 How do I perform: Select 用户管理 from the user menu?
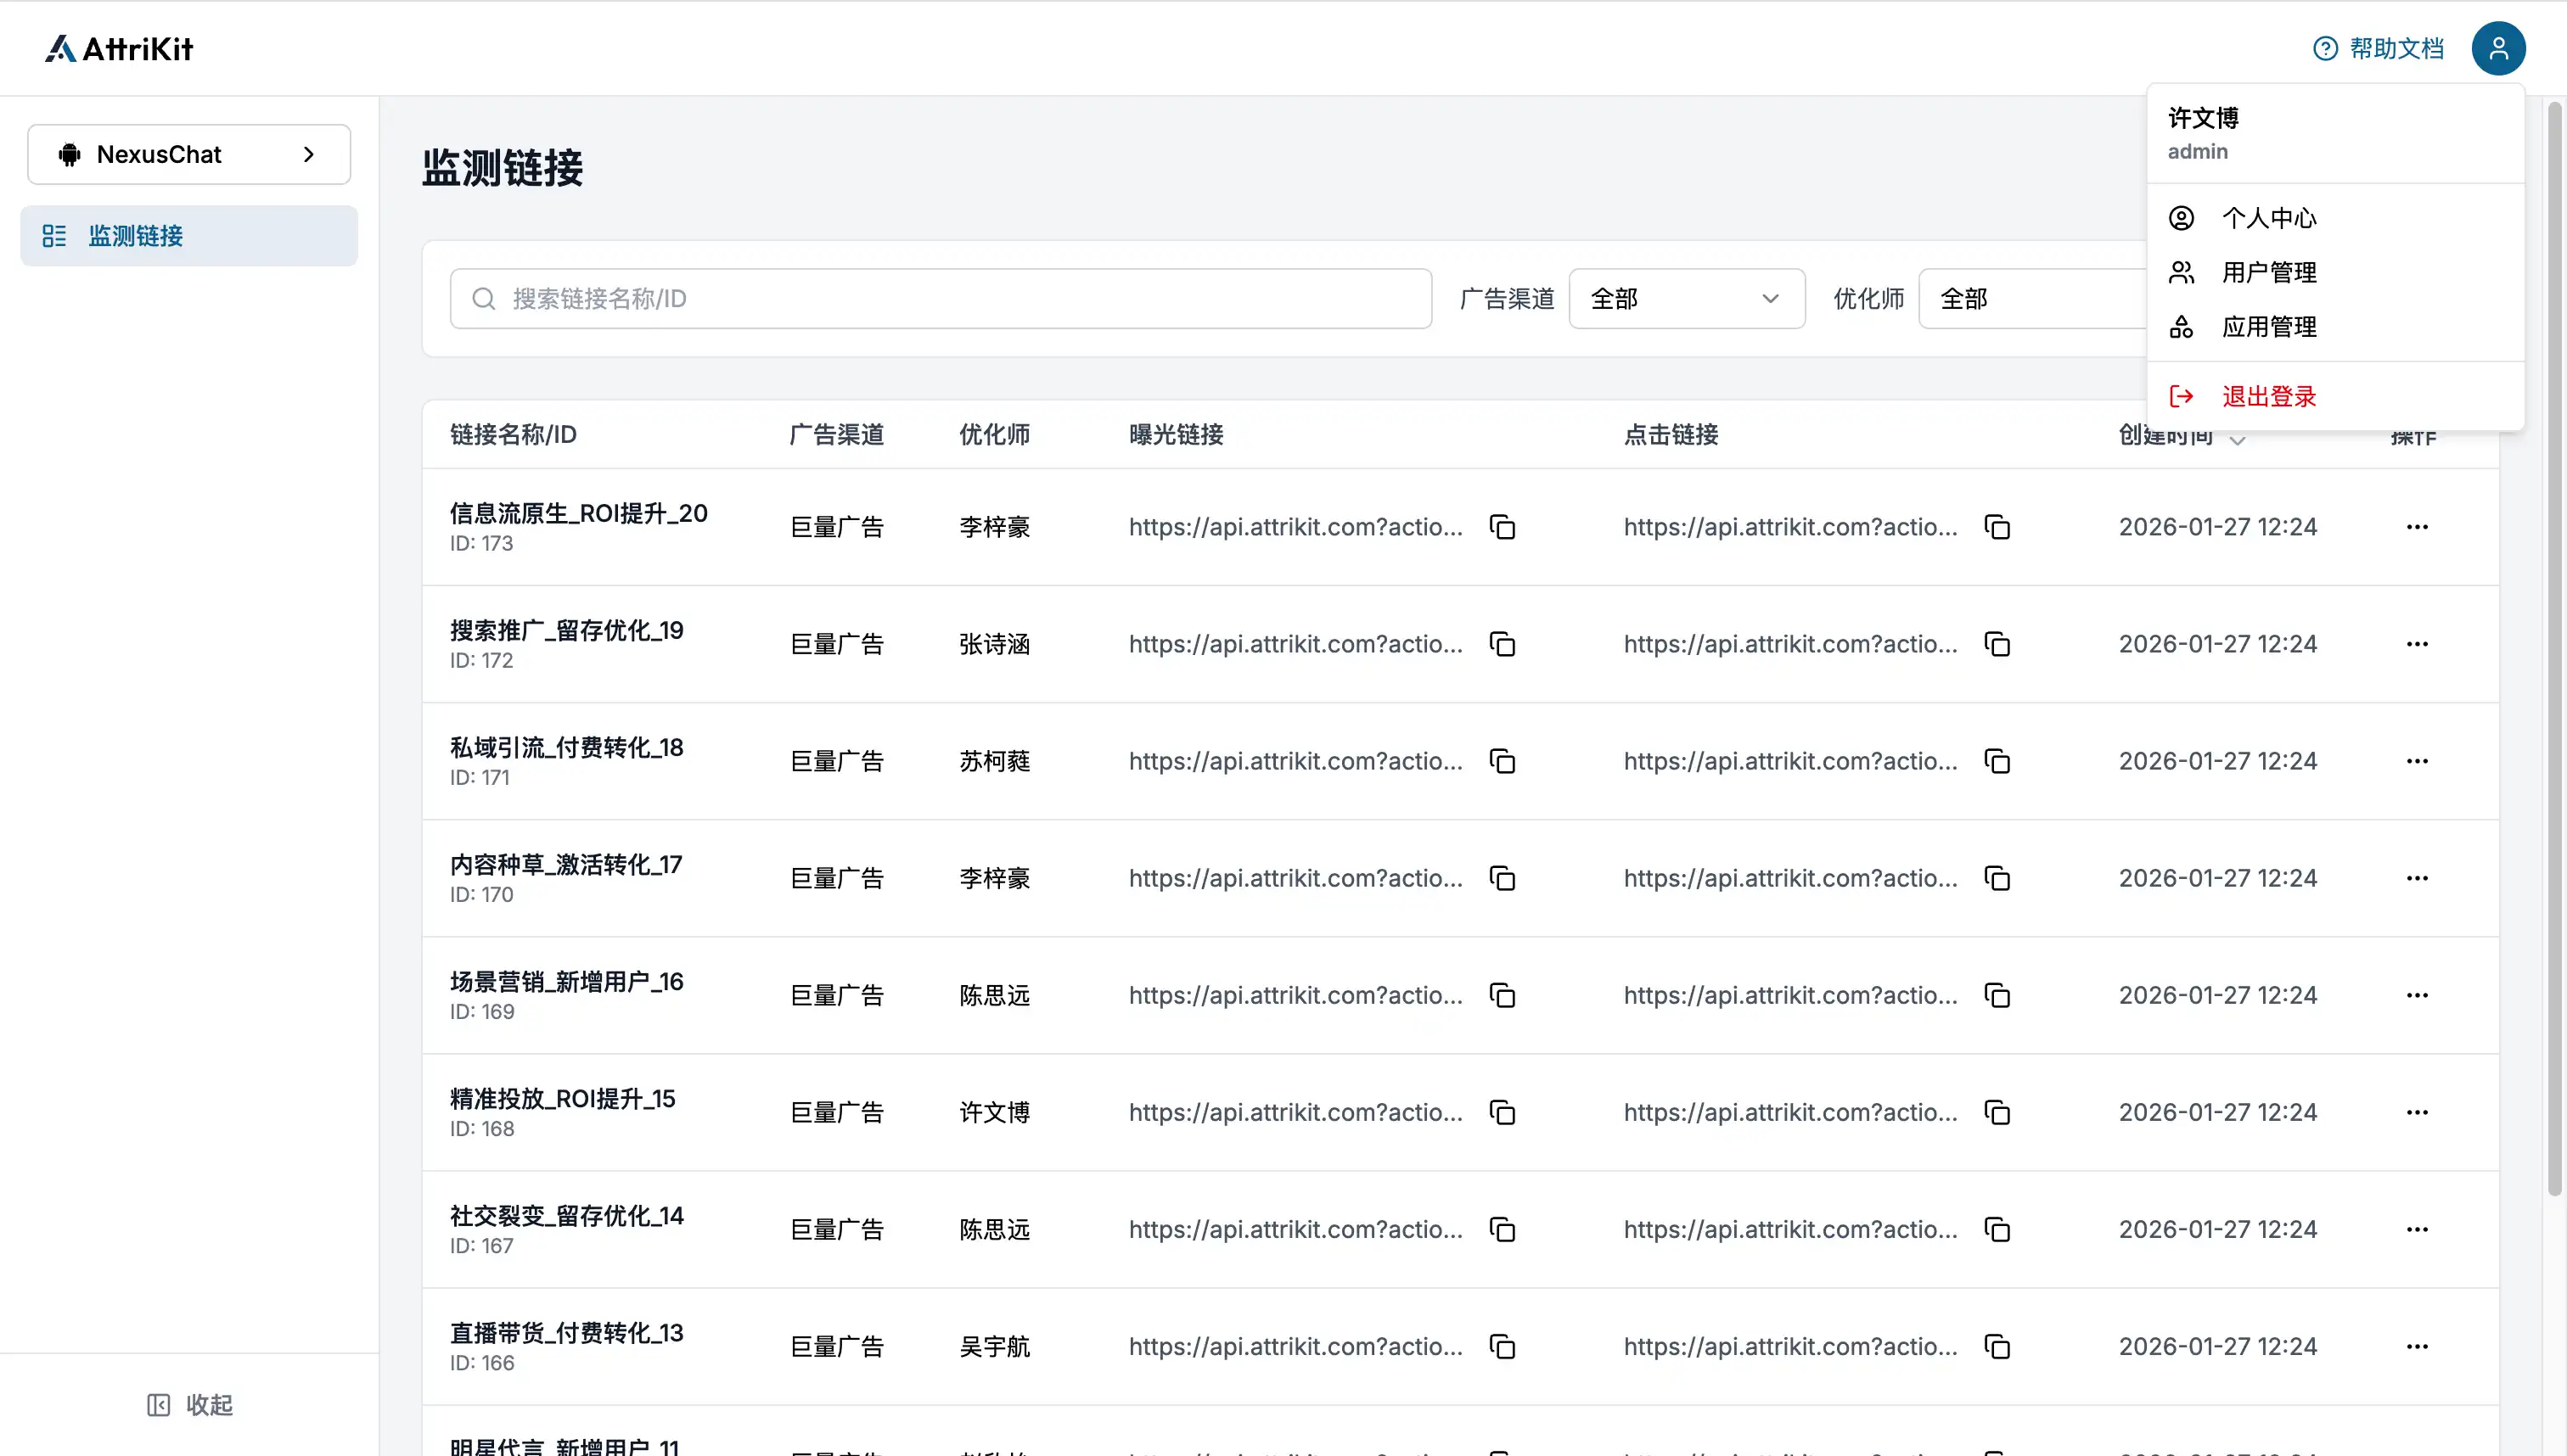click(2270, 271)
